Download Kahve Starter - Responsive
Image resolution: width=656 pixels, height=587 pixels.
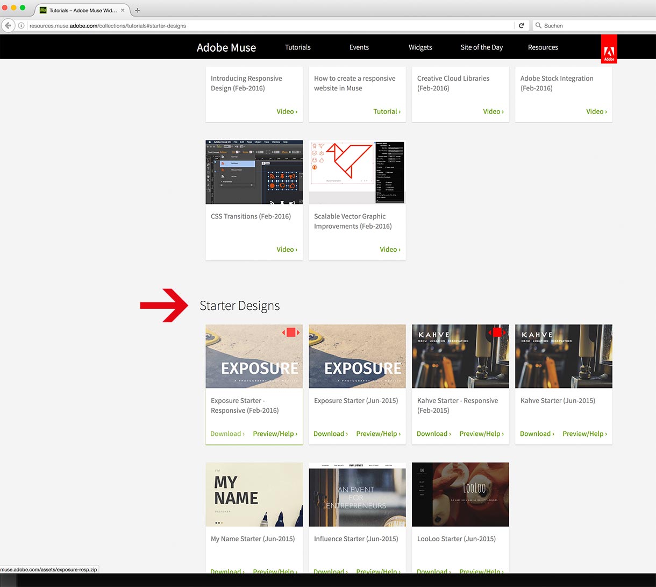434,434
